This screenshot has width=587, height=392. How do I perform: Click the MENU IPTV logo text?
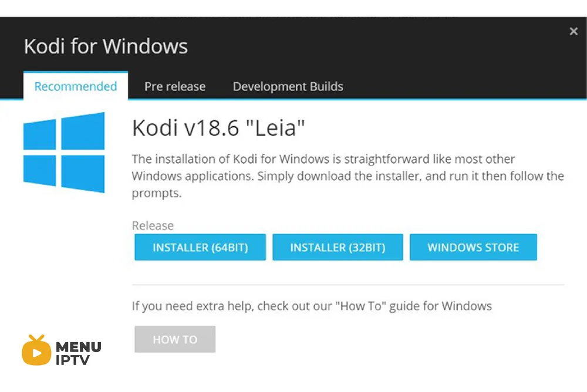click(78, 353)
